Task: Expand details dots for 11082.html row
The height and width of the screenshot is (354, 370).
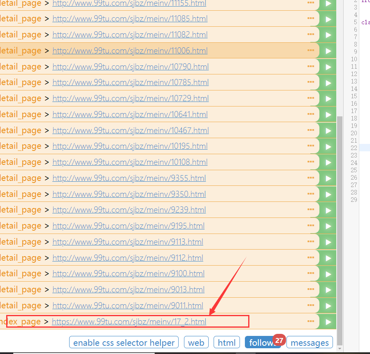Action: coord(311,34)
